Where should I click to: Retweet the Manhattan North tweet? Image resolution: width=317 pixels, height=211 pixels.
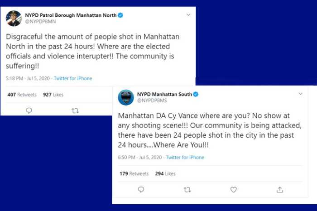point(75,110)
